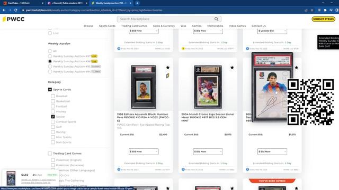339x190 pixels.
Task: Check the Football checkbox
Action: click(x=53, y=107)
